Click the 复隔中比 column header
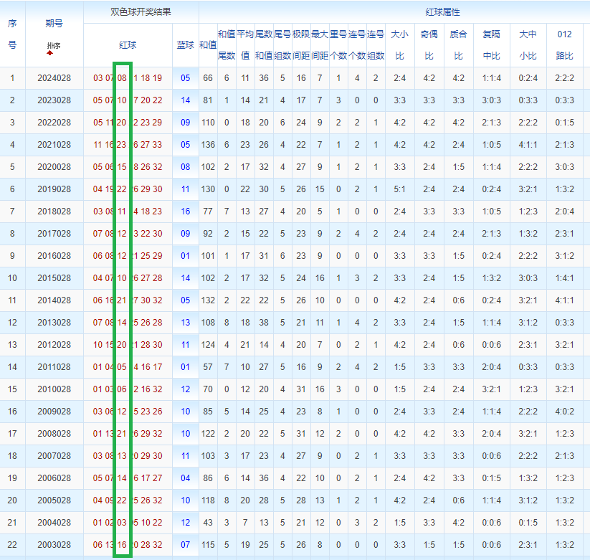This screenshot has height=560, width=590. click(491, 44)
